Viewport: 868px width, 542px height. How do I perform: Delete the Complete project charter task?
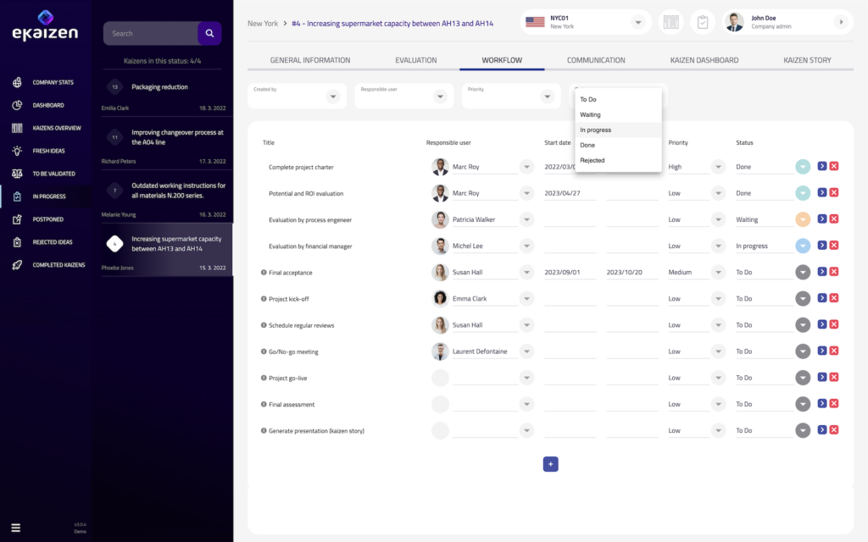coord(834,167)
